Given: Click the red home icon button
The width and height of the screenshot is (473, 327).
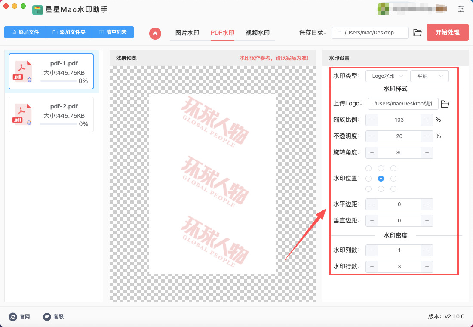Looking at the screenshot, I should (x=155, y=33).
